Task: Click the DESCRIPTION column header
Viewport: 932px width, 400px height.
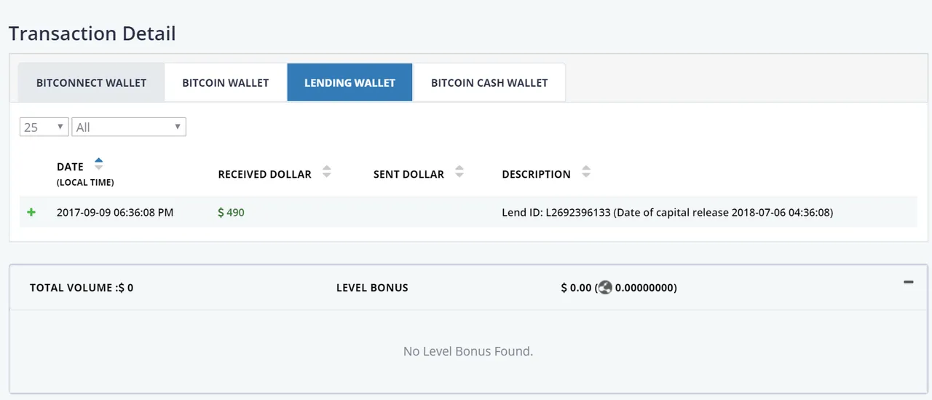Action: [x=537, y=174]
